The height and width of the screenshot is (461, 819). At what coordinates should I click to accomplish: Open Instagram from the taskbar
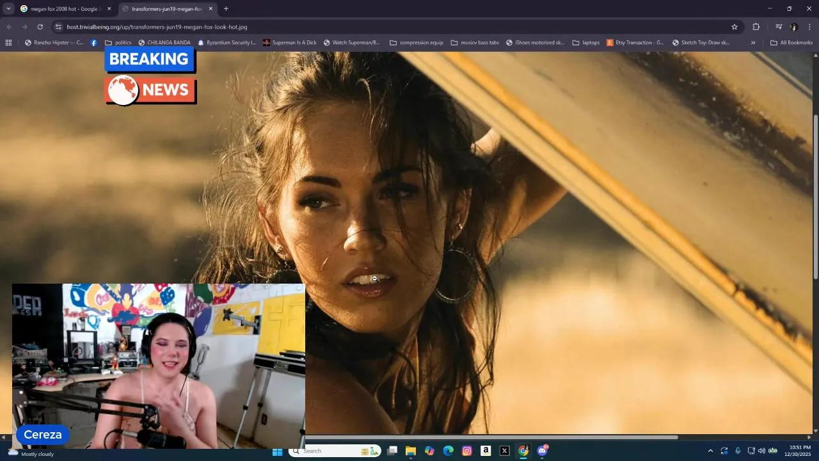pos(467,451)
